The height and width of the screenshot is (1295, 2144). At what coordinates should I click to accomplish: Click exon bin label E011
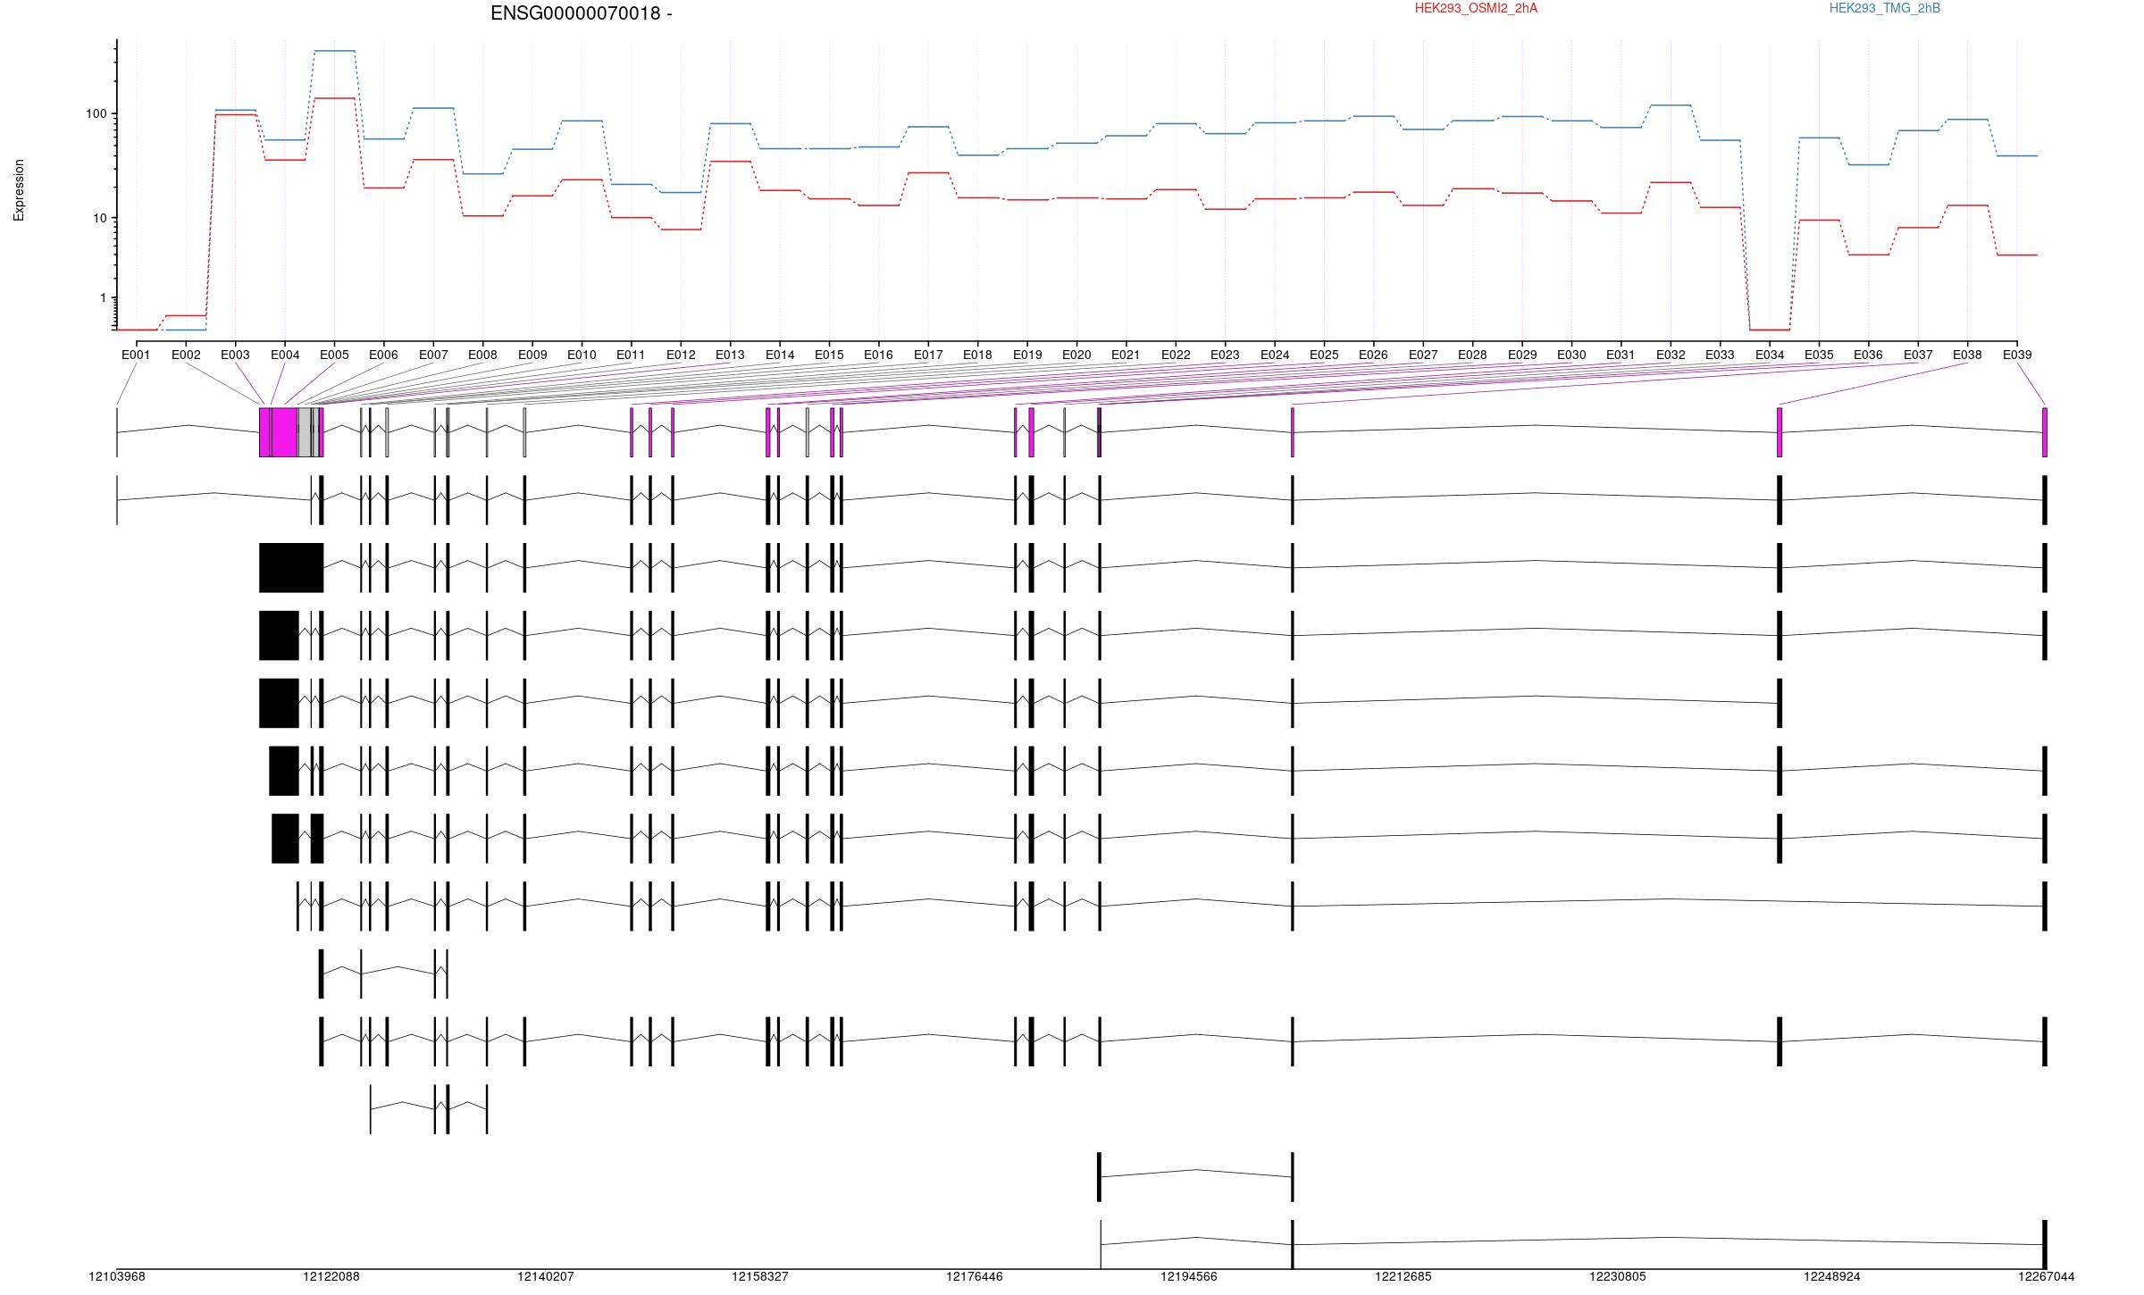point(631,355)
